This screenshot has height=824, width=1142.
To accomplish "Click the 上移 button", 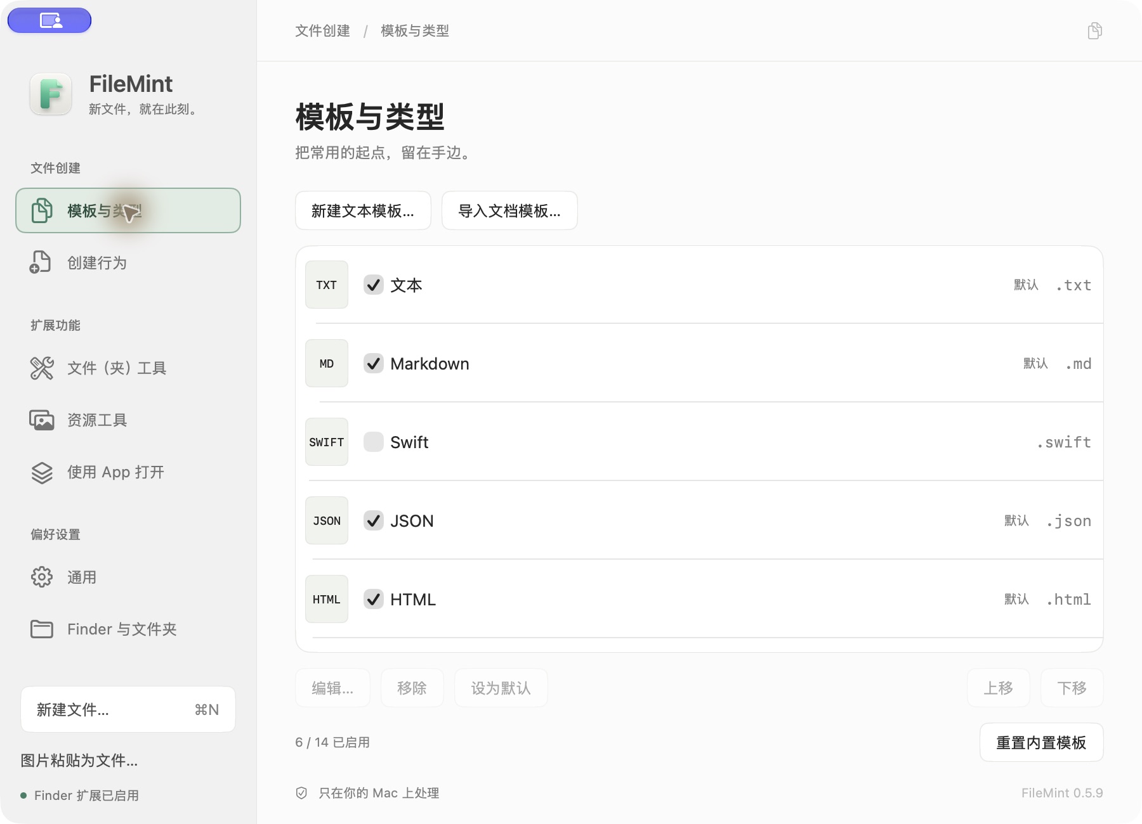I will coord(998,688).
